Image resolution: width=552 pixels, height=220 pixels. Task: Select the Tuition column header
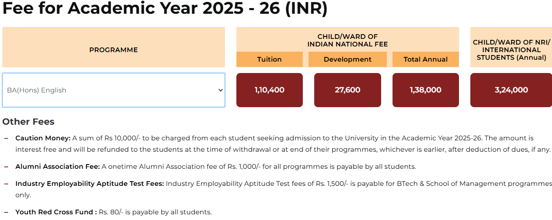click(269, 59)
